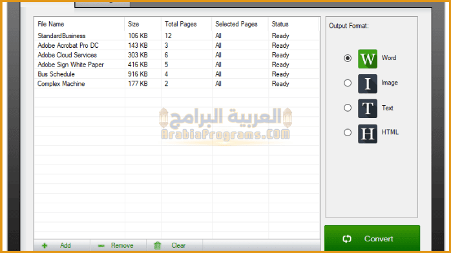
Task: Select the Image radio button
Action: [348, 83]
